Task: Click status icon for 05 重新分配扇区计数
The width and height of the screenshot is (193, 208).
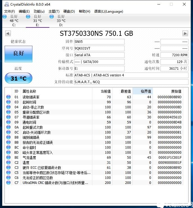Action: tap(8, 112)
